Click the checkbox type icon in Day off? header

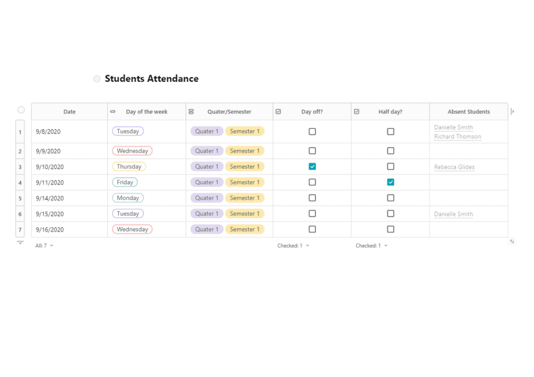coord(278,111)
